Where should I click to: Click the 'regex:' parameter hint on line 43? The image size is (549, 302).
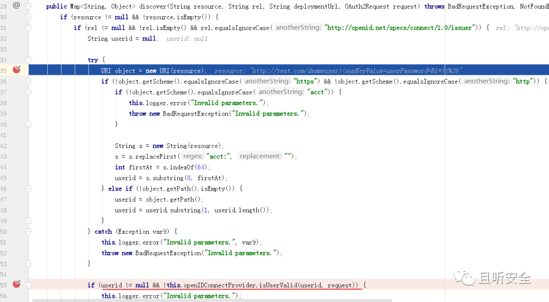(193, 156)
